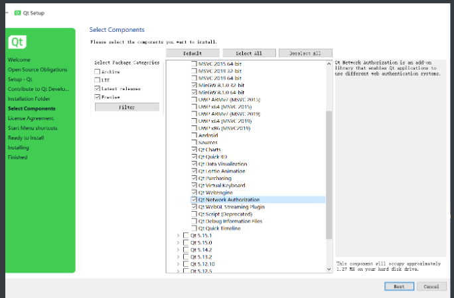Expand the Qt 5.14.2 tree node

178,250
